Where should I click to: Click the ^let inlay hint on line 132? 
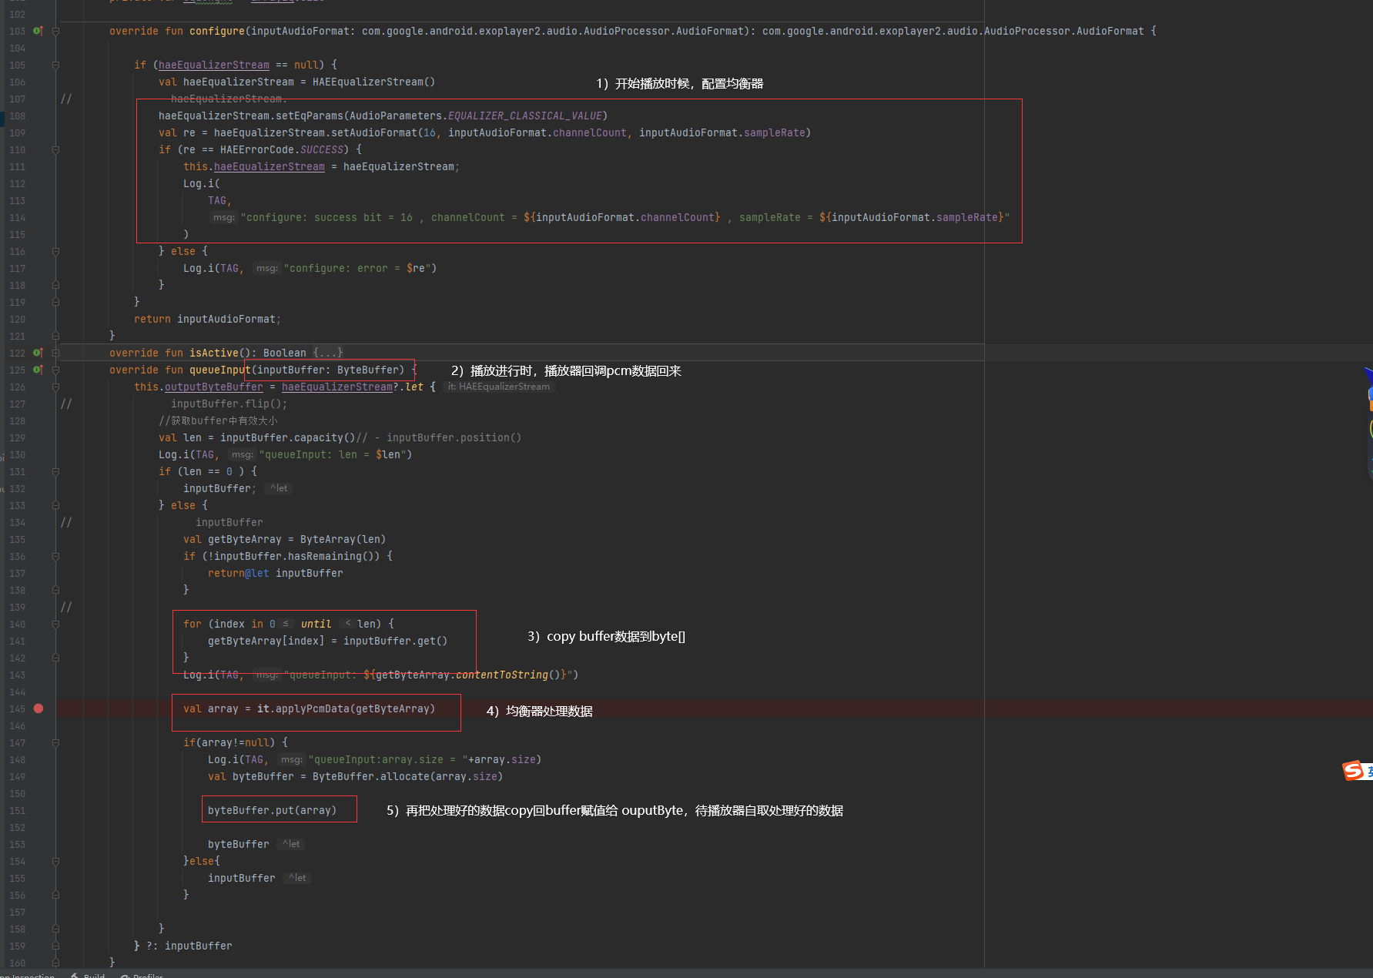tap(278, 487)
